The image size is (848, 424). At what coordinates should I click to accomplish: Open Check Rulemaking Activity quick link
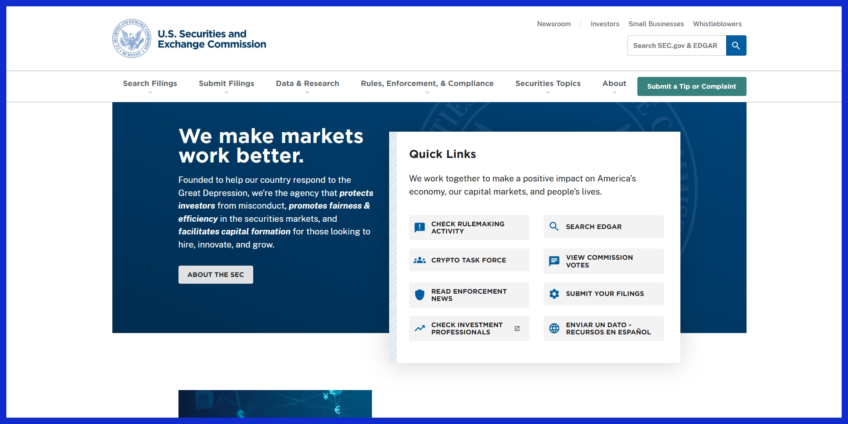(x=469, y=228)
